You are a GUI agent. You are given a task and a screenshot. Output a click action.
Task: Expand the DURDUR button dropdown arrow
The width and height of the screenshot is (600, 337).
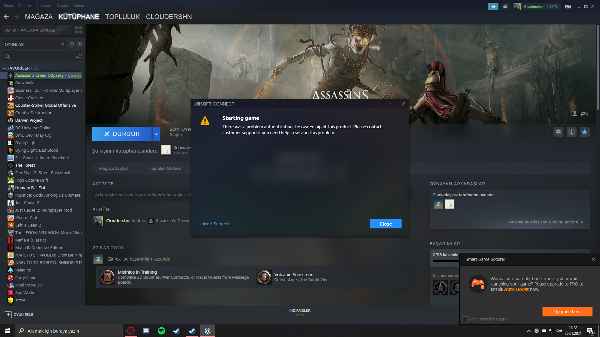(156, 134)
